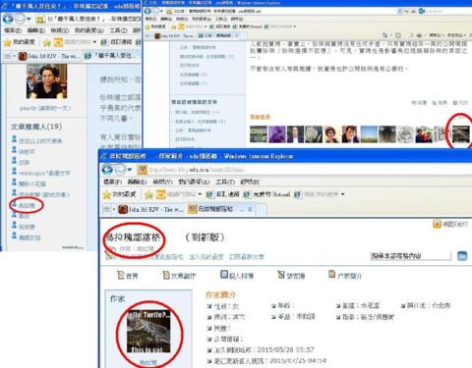Click the Back arrow in the top-left browser window

tap(8, 19)
